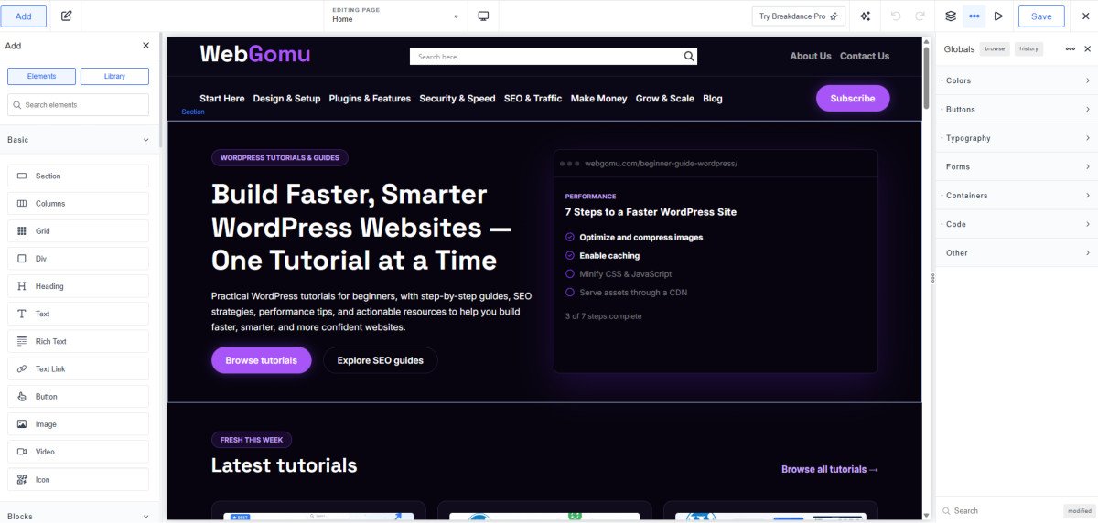
Task: Select Start Here menu item
Action: 222,98
